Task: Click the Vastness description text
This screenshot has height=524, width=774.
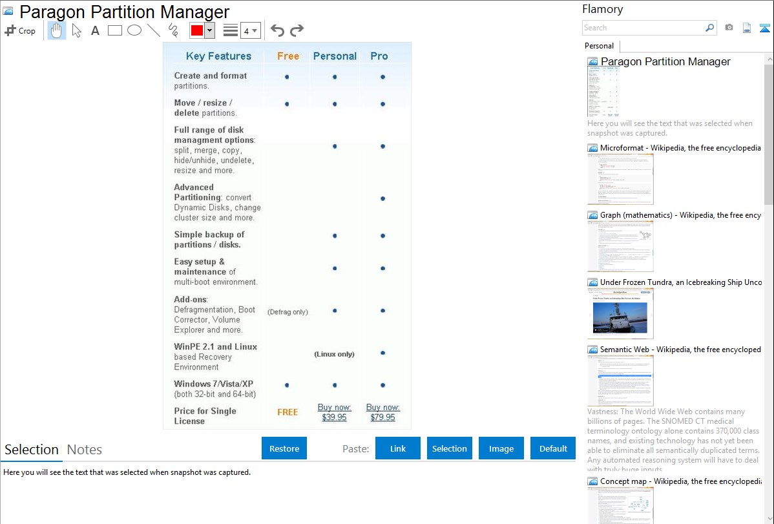Action: click(x=673, y=440)
